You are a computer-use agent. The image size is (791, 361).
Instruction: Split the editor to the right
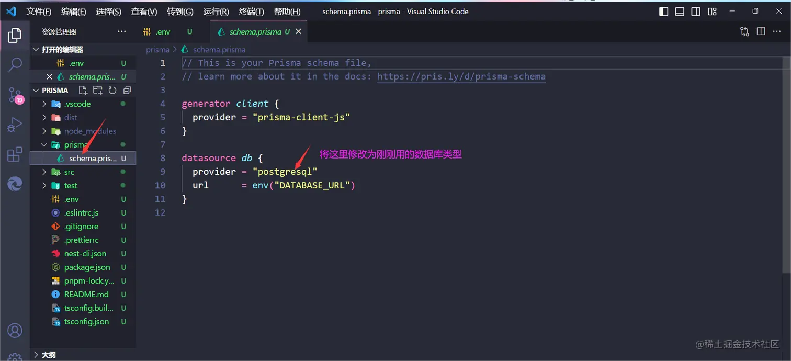[761, 31]
